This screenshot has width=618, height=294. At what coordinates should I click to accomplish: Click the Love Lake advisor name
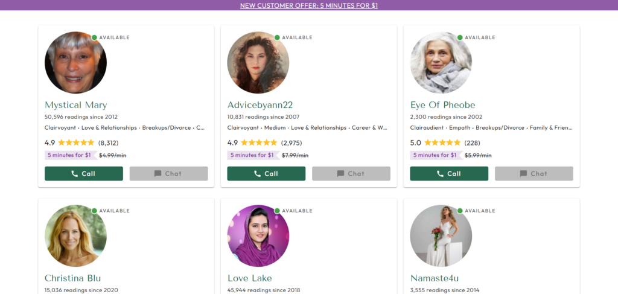click(249, 278)
